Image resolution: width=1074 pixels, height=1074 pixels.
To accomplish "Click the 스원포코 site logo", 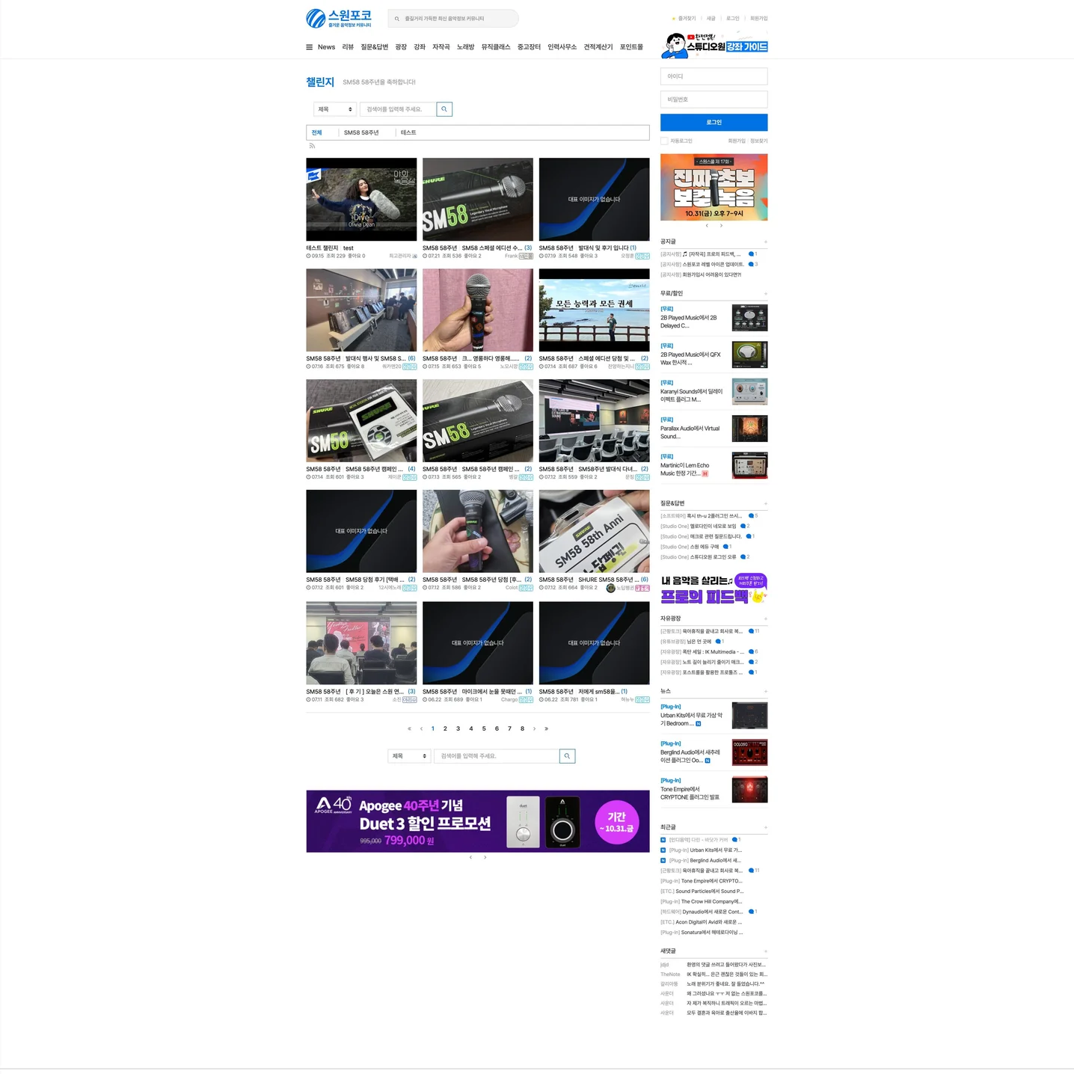I will point(339,18).
